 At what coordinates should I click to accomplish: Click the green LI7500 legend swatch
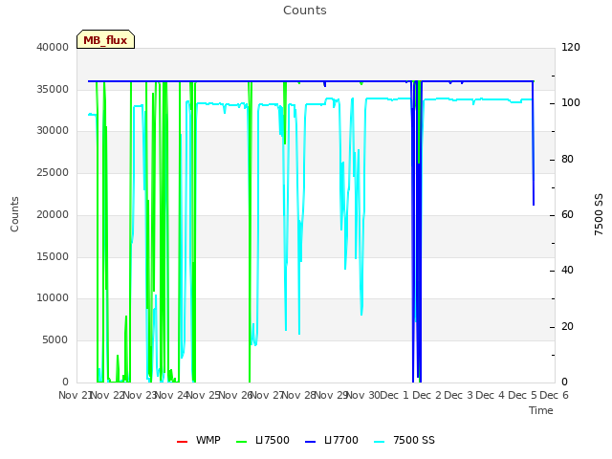[242, 442]
